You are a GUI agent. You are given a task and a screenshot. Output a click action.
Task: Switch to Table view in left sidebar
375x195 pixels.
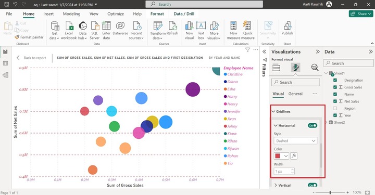[x=5, y=63]
